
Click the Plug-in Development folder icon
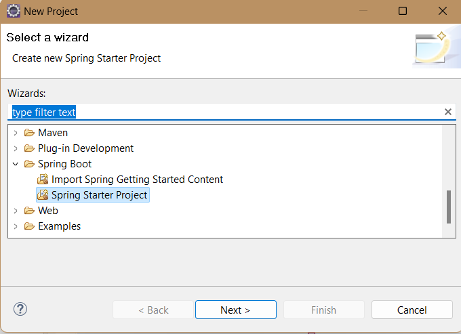(29, 148)
